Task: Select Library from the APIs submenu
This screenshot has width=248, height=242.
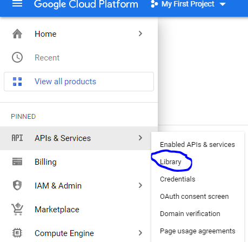Action: 171,162
